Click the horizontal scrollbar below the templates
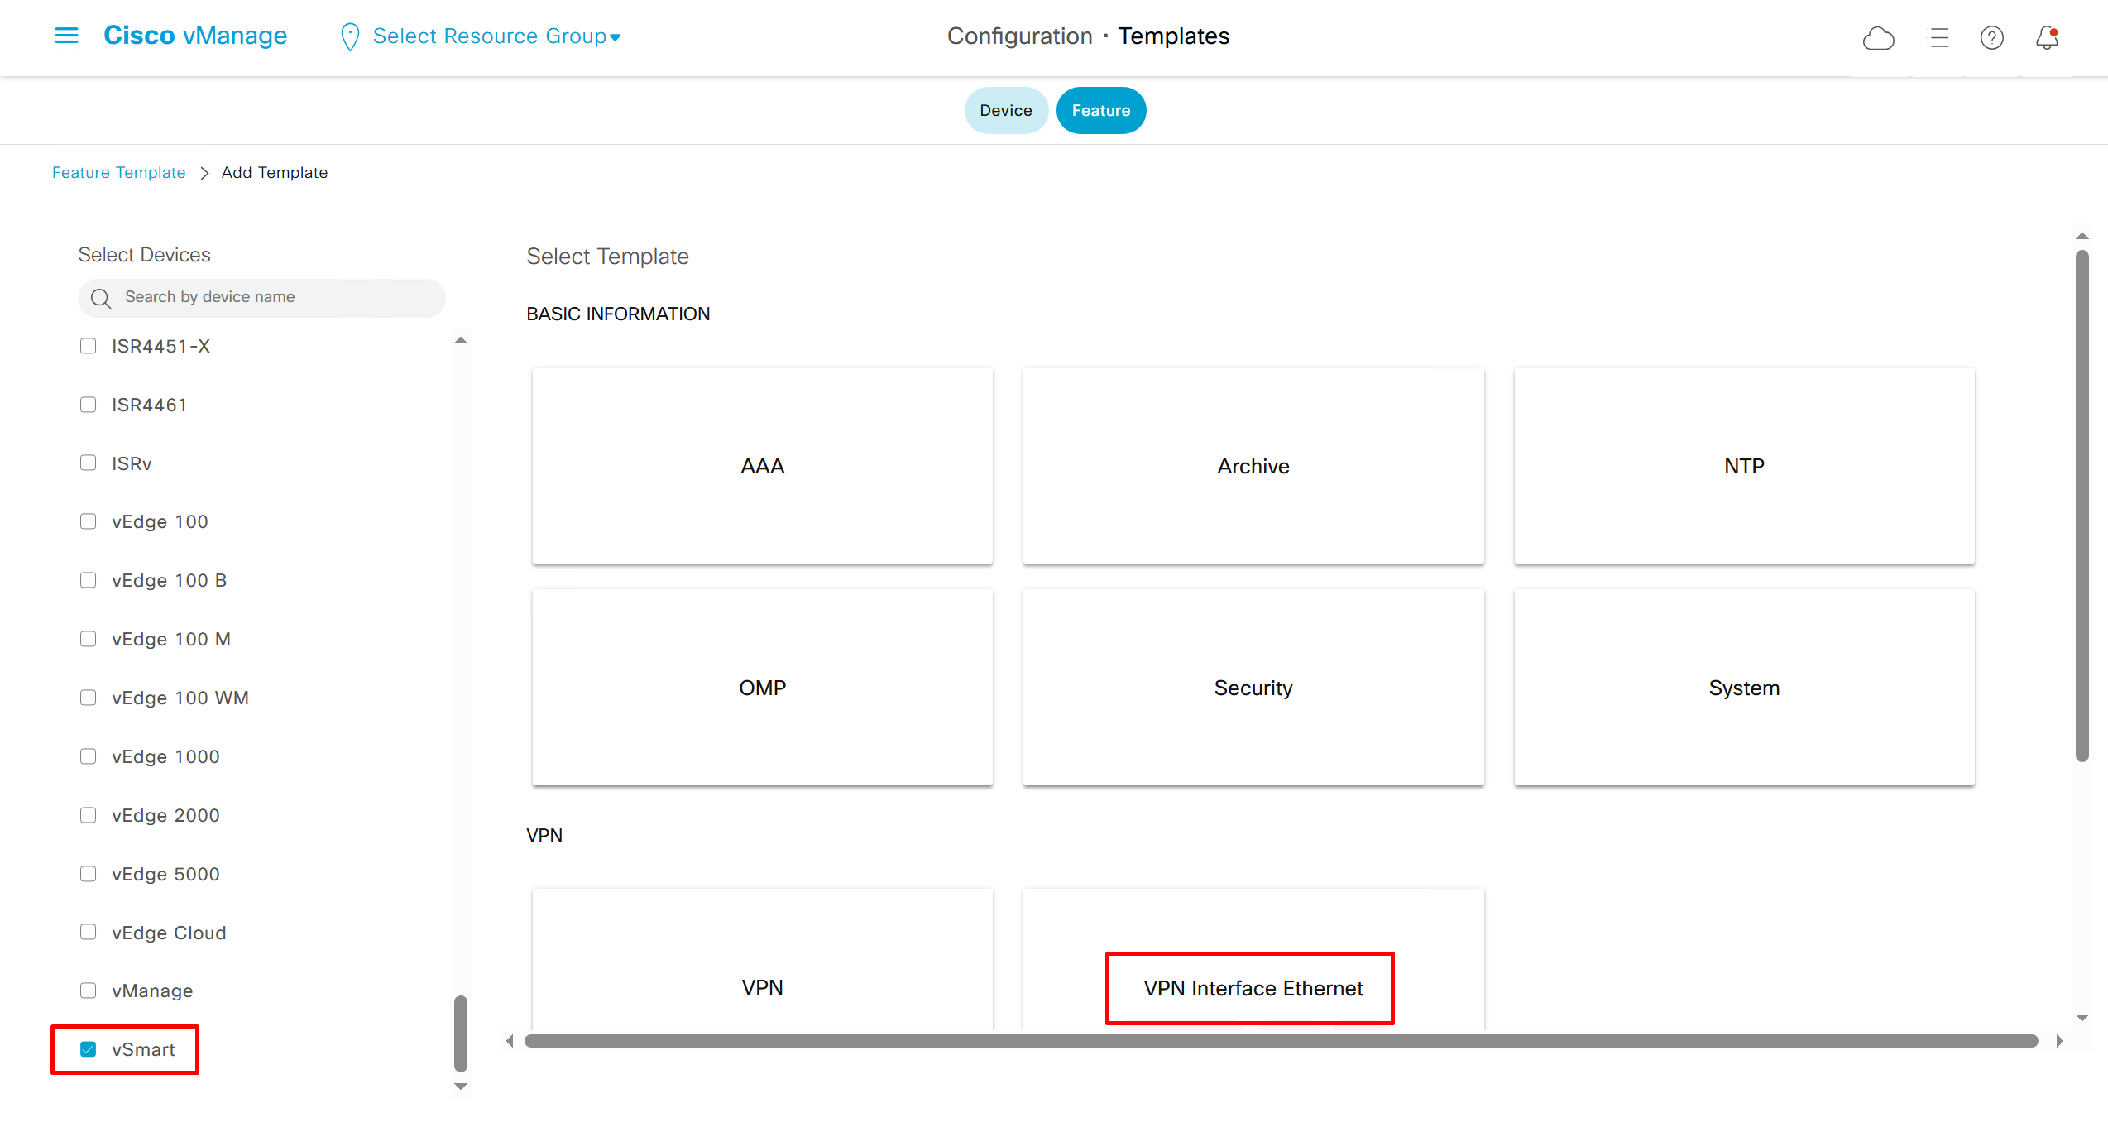2108x1137 pixels. pyautogui.click(x=1281, y=1041)
